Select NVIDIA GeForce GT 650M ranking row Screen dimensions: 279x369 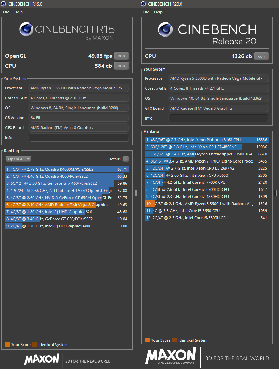pos(67,198)
